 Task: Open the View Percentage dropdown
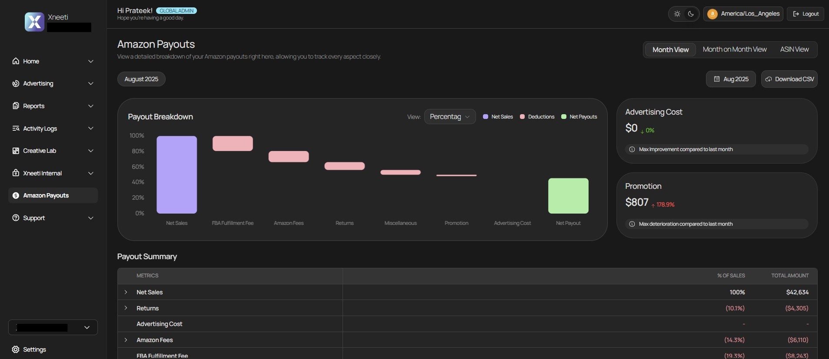pyautogui.click(x=450, y=117)
